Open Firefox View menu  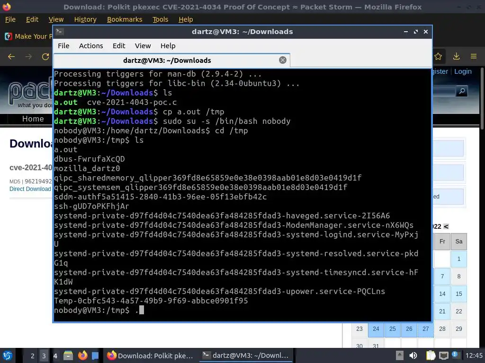[x=56, y=19]
